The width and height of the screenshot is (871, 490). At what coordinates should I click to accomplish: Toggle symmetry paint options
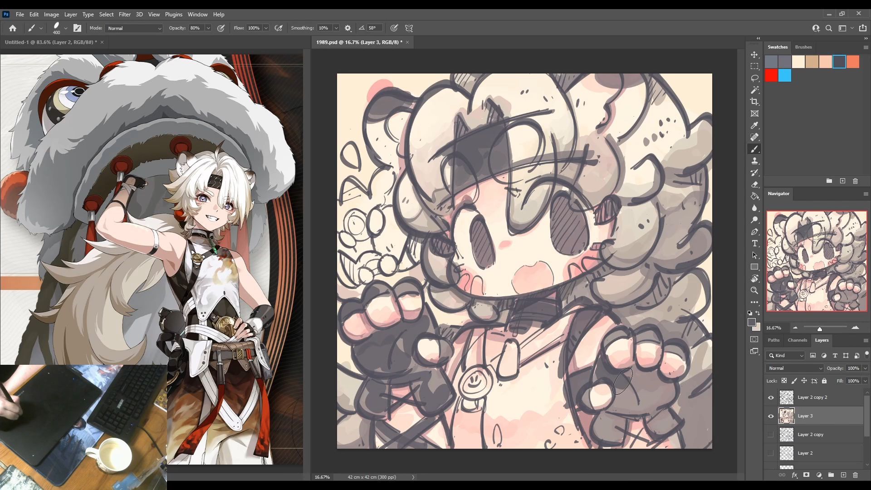click(x=409, y=28)
